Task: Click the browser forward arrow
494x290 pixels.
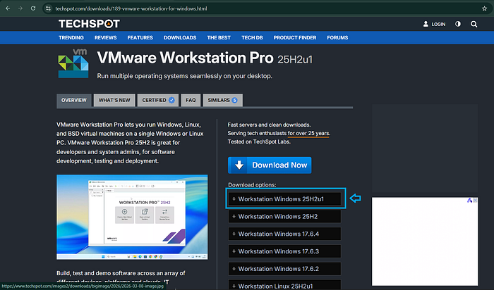Action: (x=20, y=8)
